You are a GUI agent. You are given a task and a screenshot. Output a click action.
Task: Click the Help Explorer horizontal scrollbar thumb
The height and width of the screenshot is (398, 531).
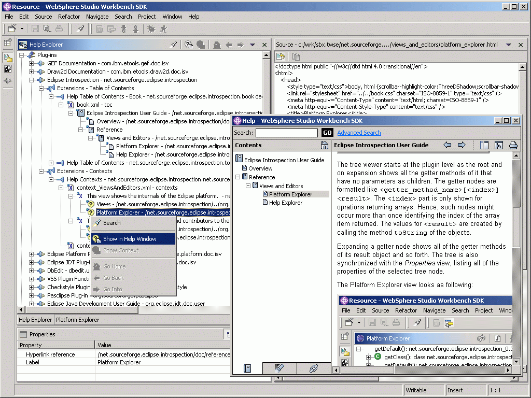81,310
